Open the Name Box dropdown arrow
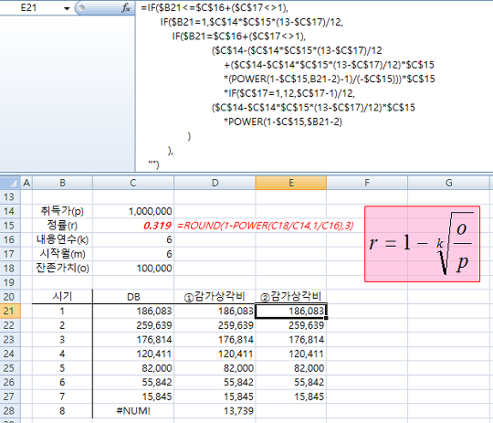Viewport: 493px width, 423px height. click(x=67, y=8)
